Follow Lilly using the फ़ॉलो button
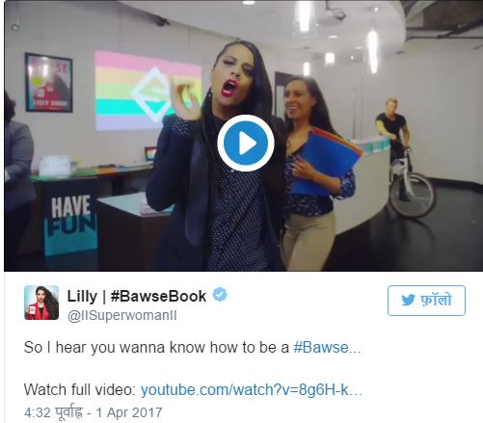 click(426, 301)
